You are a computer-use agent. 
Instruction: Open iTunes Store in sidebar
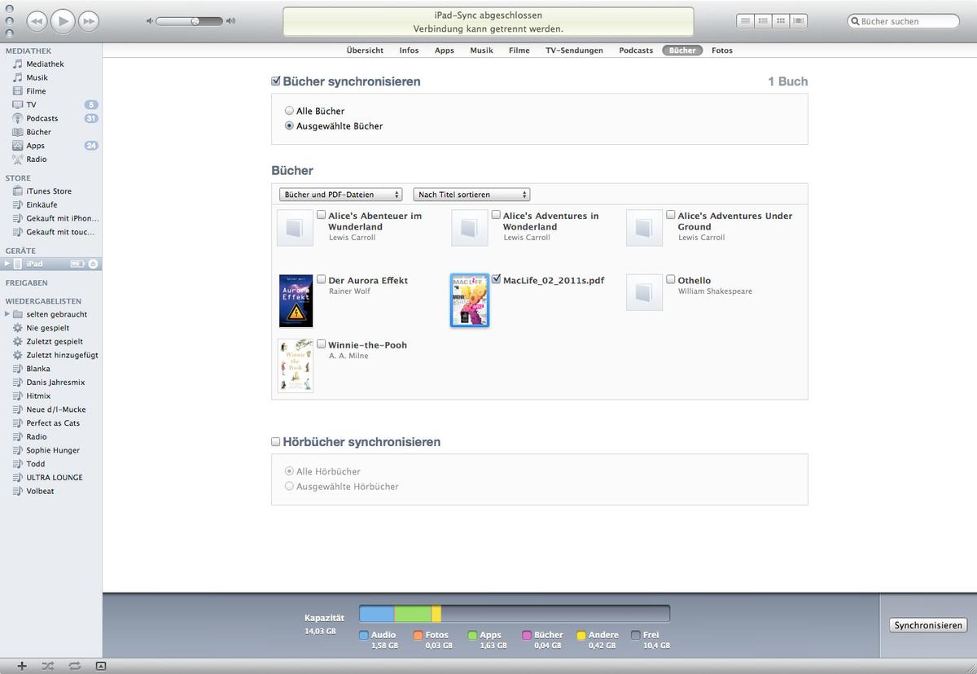(49, 191)
